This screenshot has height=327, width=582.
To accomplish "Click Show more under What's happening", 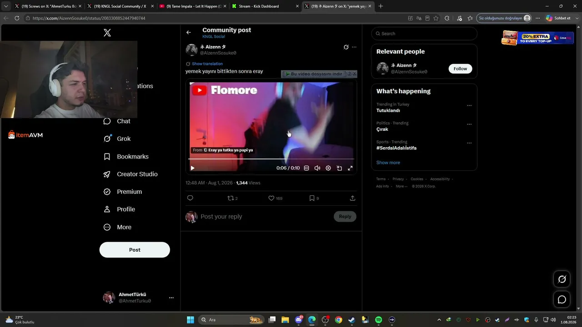I will tap(388, 163).
